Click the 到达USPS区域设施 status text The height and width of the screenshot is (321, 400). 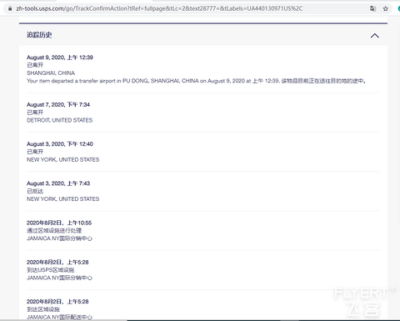click(50, 270)
